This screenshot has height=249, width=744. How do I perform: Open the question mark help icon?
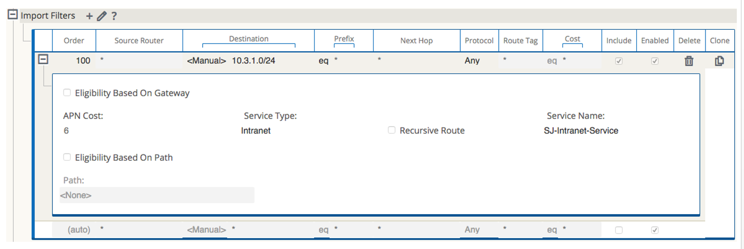[x=114, y=16]
